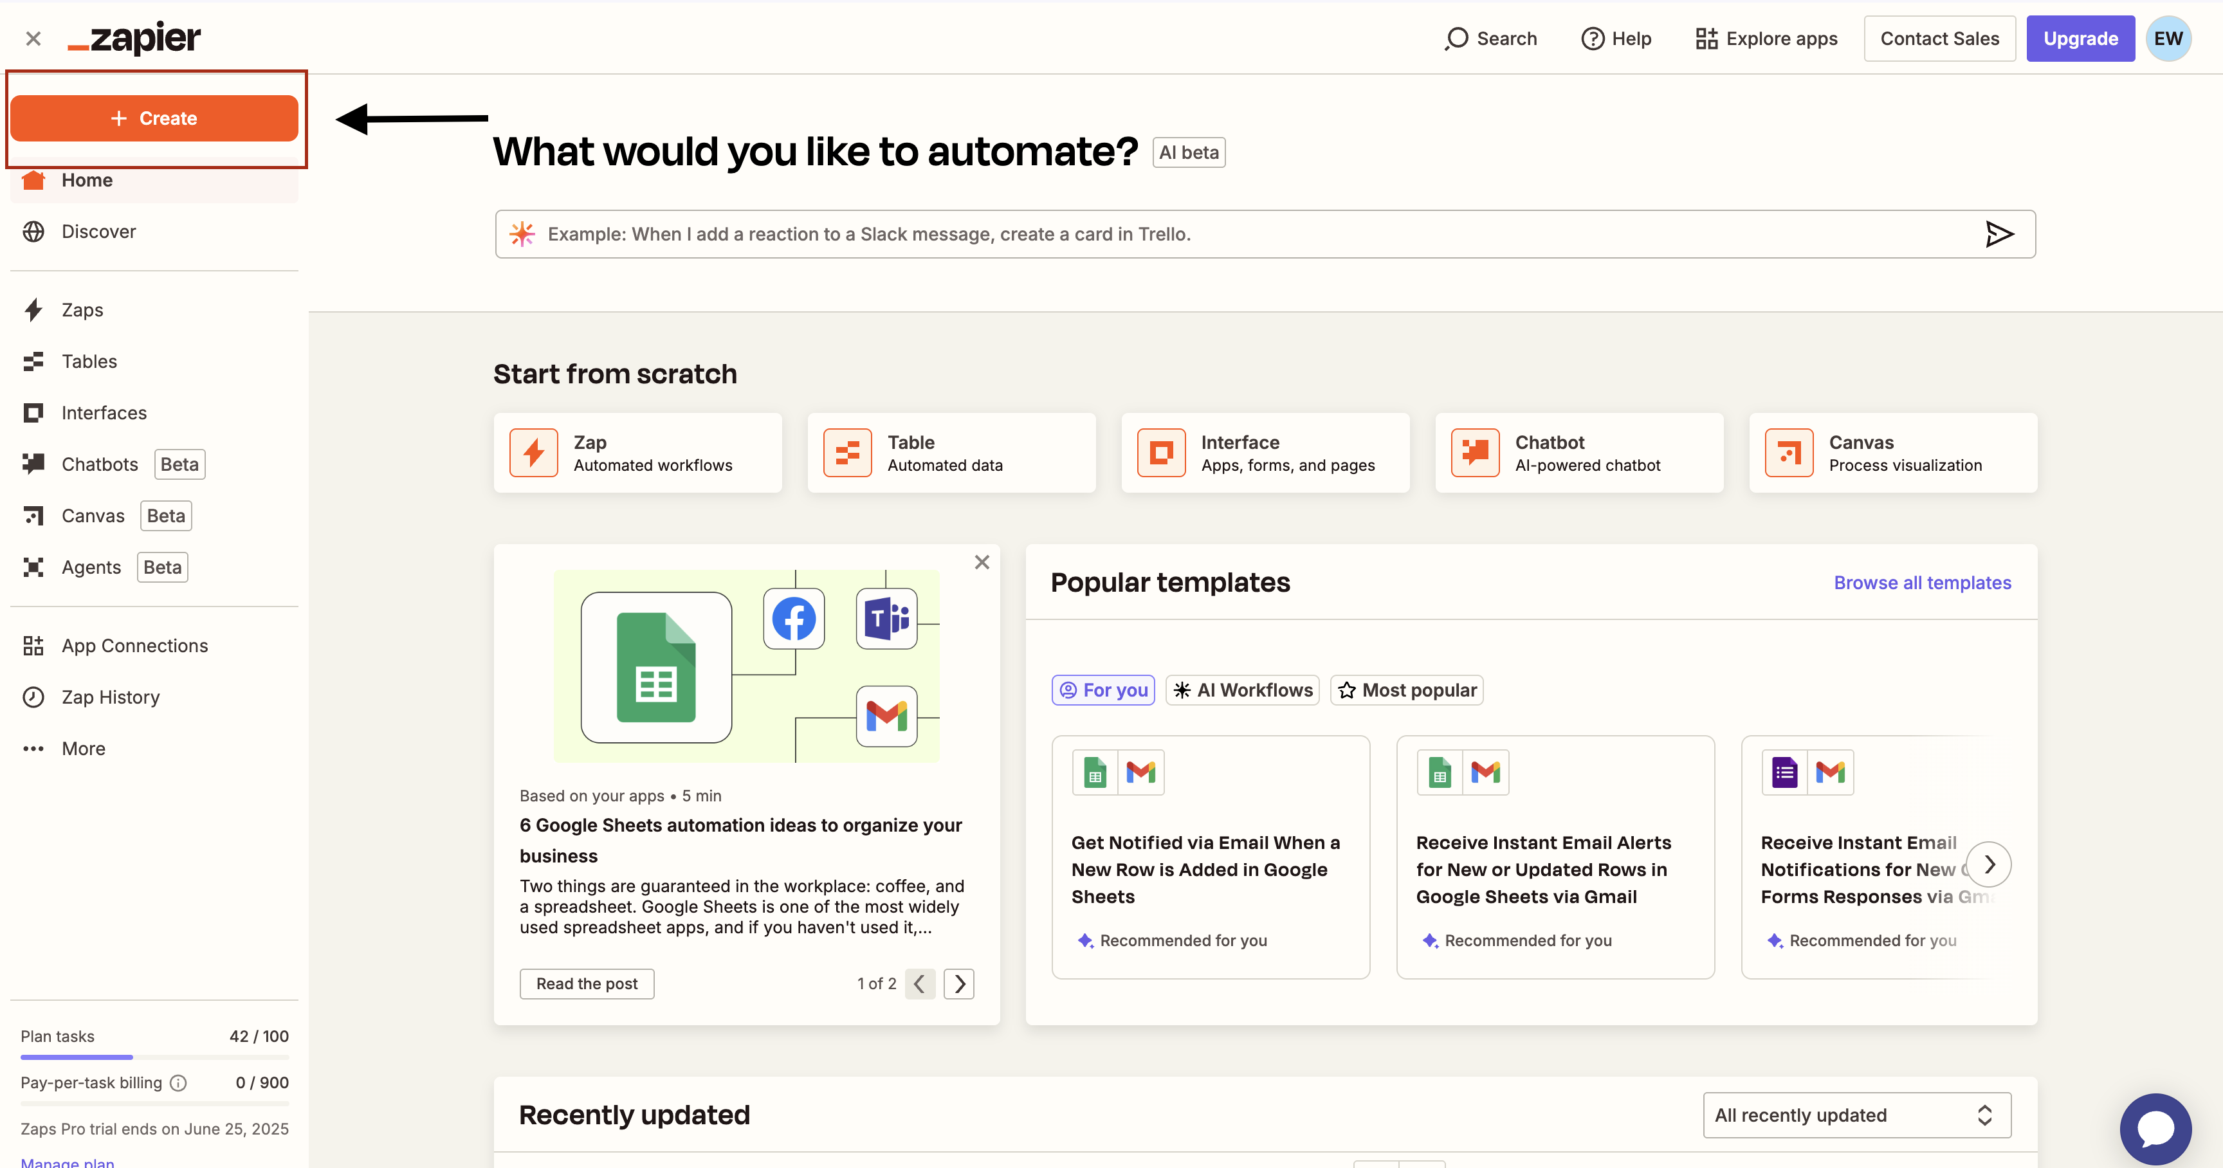Click the Interfaces sidebar icon
This screenshot has height=1168, width=2223.
pyautogui.click(x=33, y=413)
